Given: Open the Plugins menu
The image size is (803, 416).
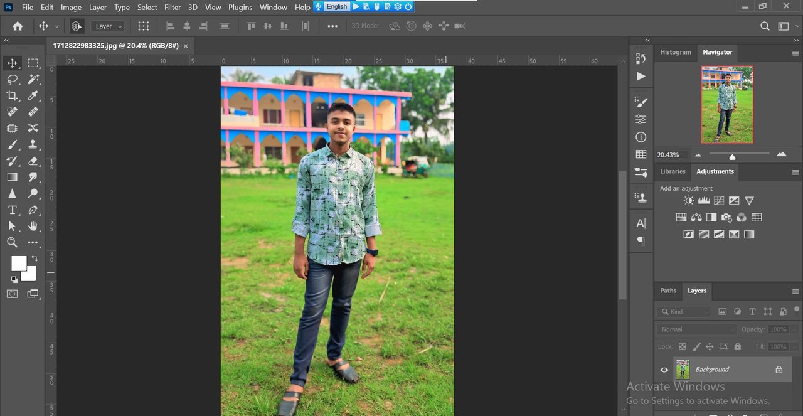Looking at the screenshot, I should (x=240, y=7).
